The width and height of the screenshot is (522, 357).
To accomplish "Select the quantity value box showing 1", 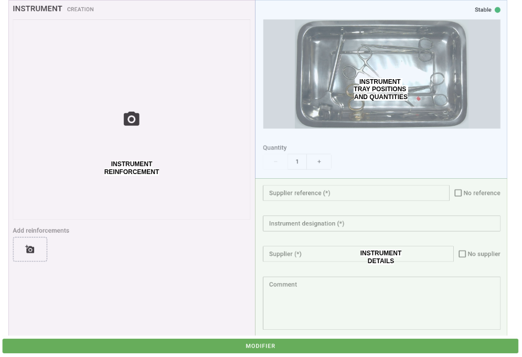I will [297, 161].
